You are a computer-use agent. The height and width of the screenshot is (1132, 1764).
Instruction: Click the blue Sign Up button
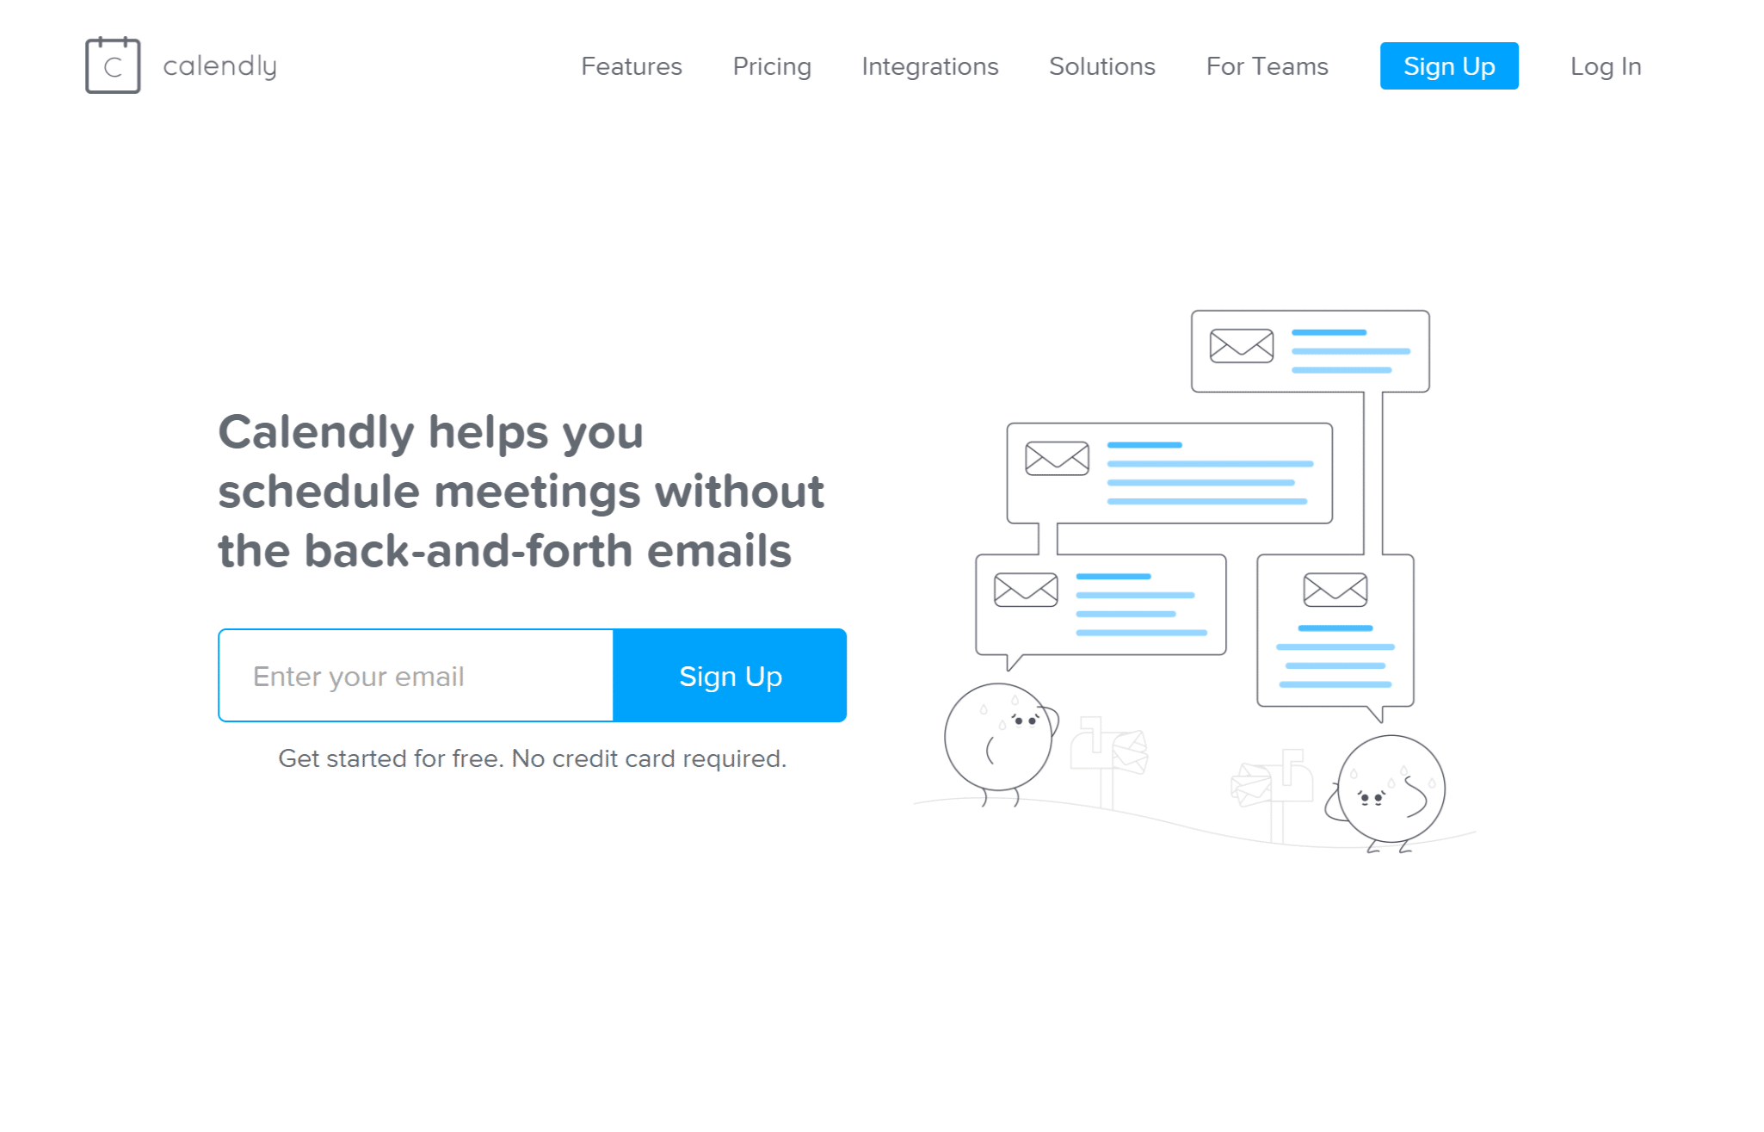[1450, 65]
